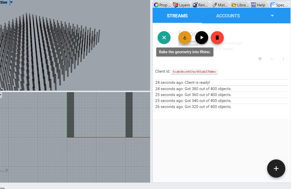
Task: Close the stream actions with the teal X
Action: (x=164, y=38)
